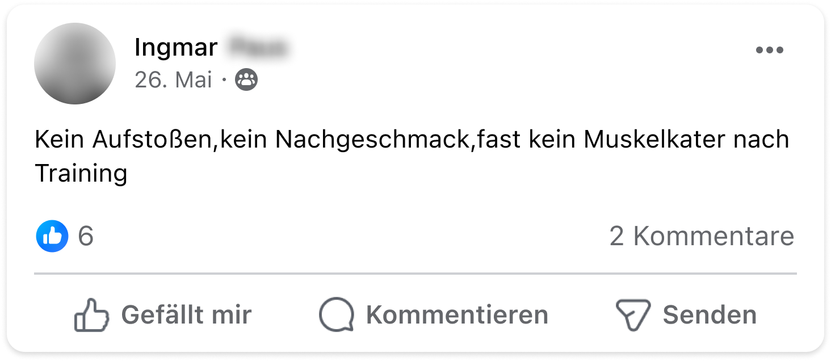Click the thumbs-up icon beside Gefällt mir

[92, 315]
